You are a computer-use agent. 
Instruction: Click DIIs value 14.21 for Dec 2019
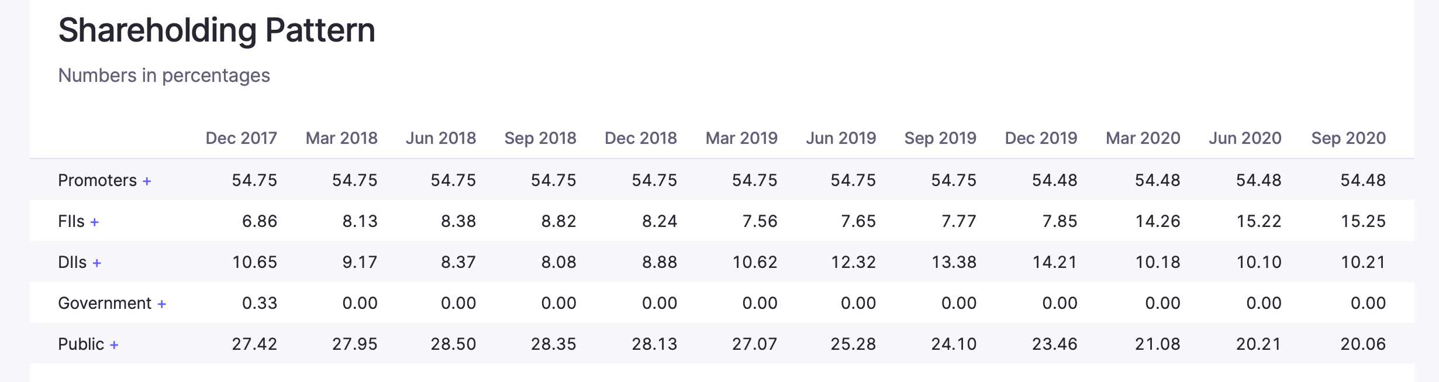pos(1054,262)
